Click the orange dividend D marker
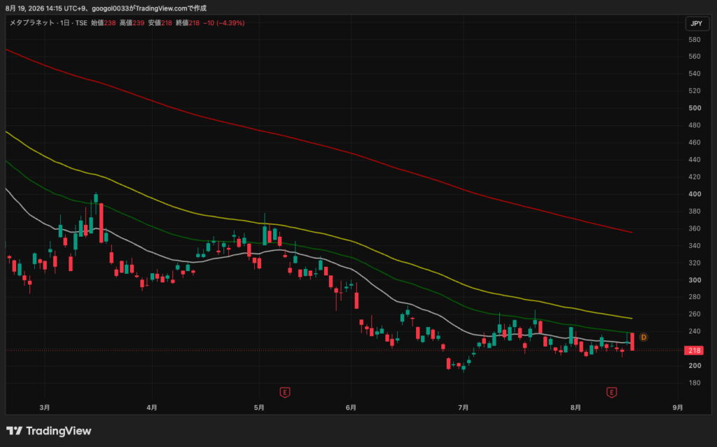 pyautogui.click(x=643, y=337)
